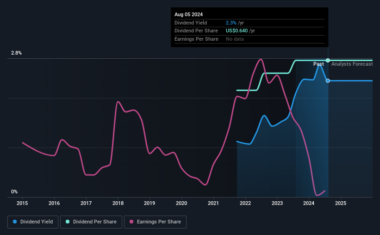Click the 2.3% Dividend Yield tooltip value
Viewport: 380px width, 235px height.
(231, 23)
